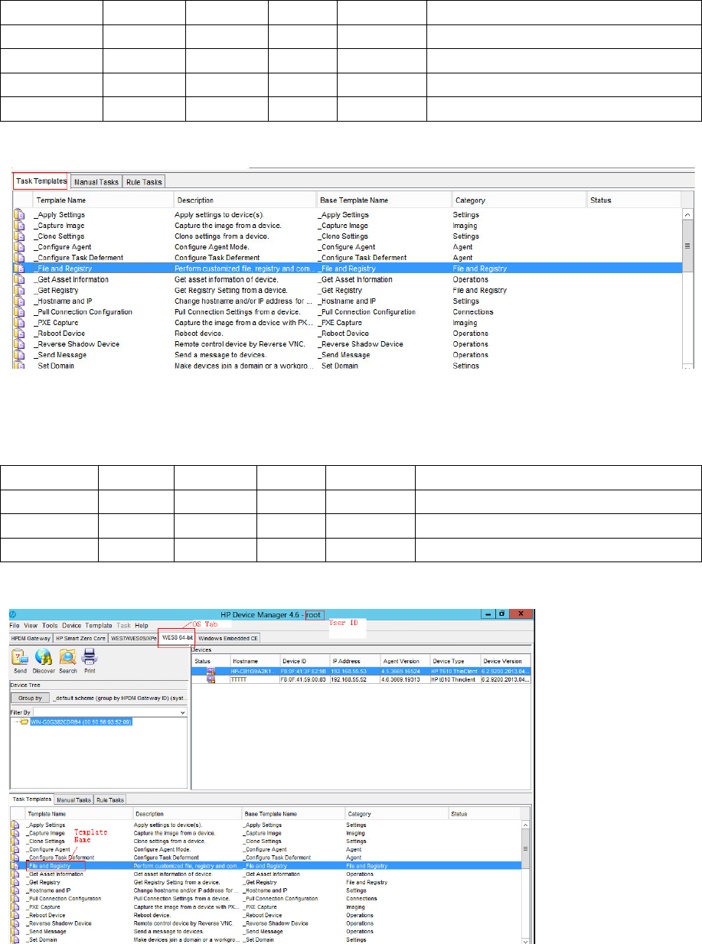Open the Filter By dropdown
Image resolution: width=702 pixels, height=944 pixels.
[x=182, y=711]
